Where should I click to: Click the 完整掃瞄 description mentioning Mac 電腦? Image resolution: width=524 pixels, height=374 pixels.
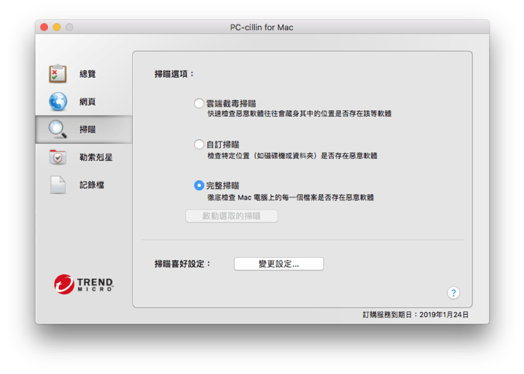click(x=291, y=197)
